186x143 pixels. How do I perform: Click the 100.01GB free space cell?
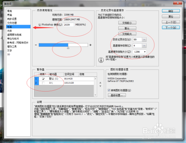tap(69, 83)
